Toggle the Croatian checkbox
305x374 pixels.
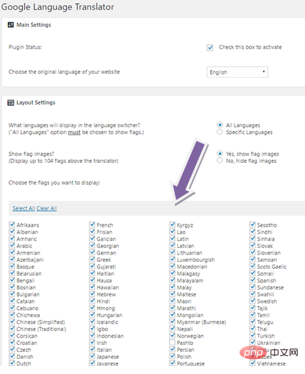[x=12, y=342]
